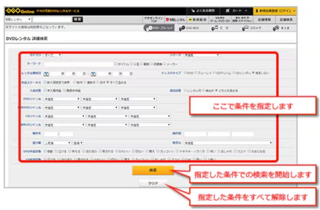
Task: Select the DVD disc type radio button
Action: click(x=185, y=73)
